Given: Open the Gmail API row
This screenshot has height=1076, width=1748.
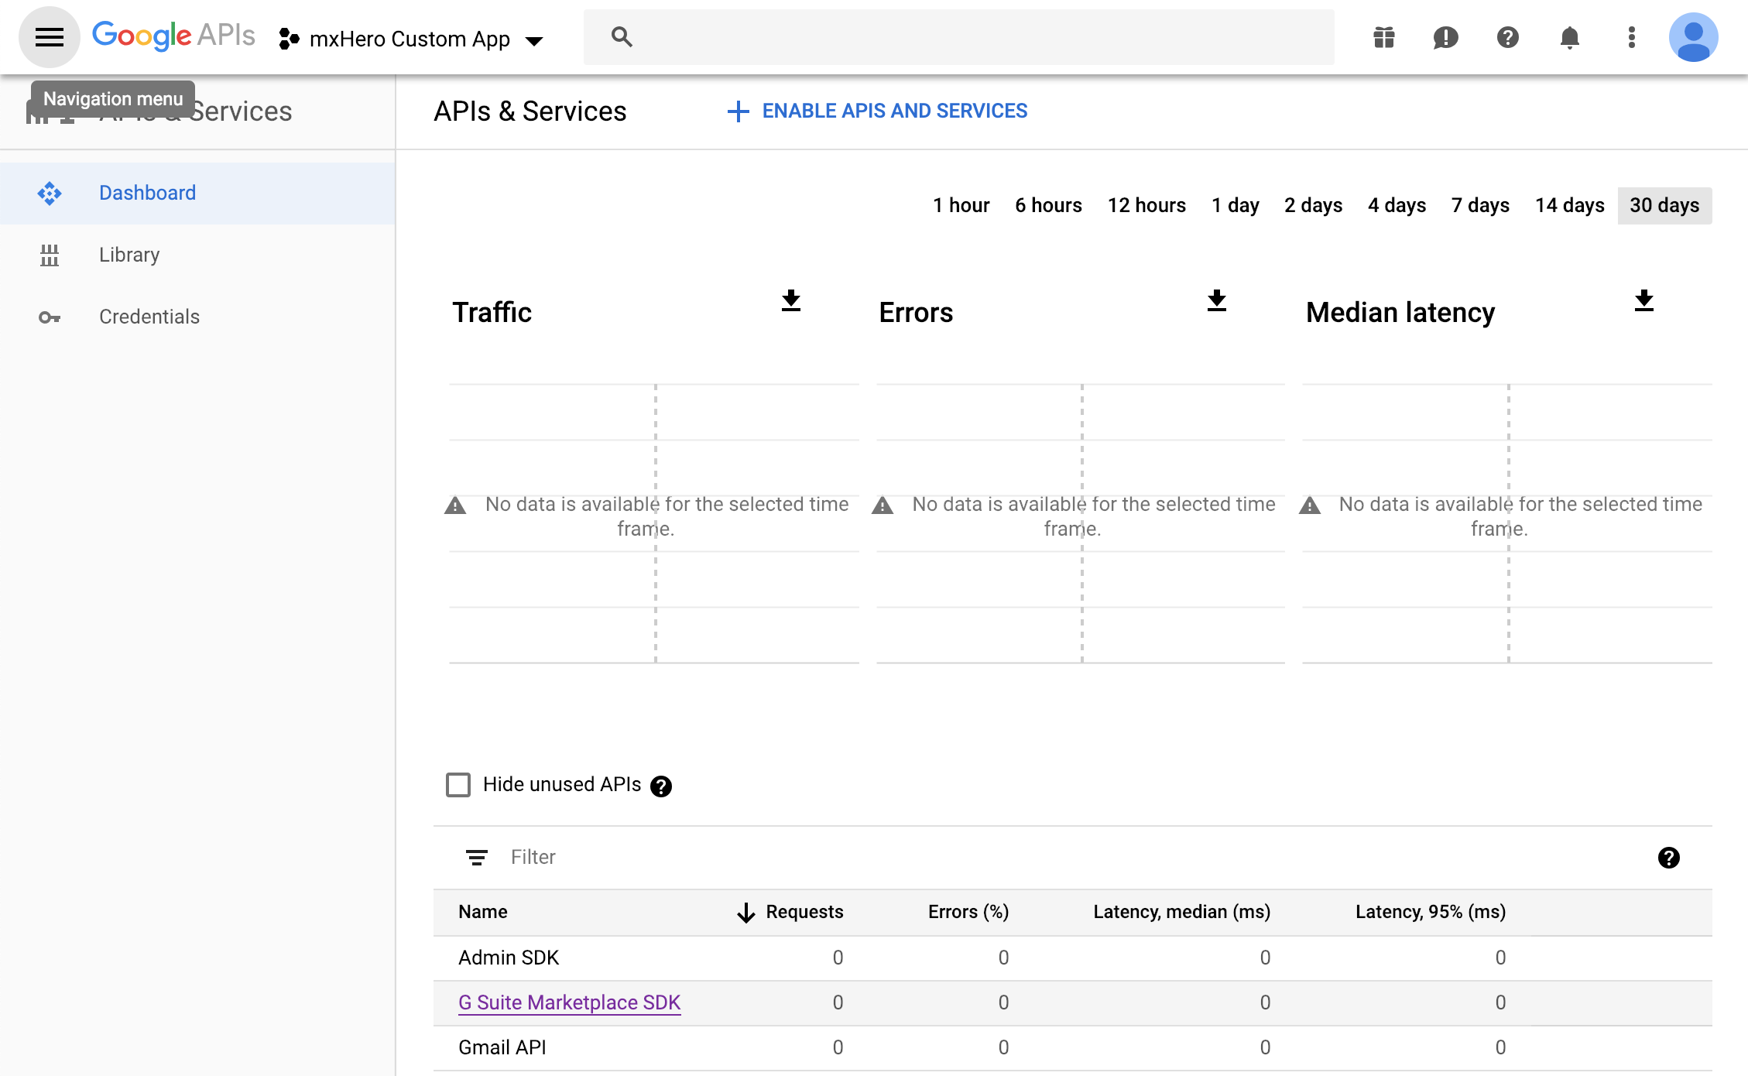Looking at the screenshot, I should click(x=1072, y=1047).
